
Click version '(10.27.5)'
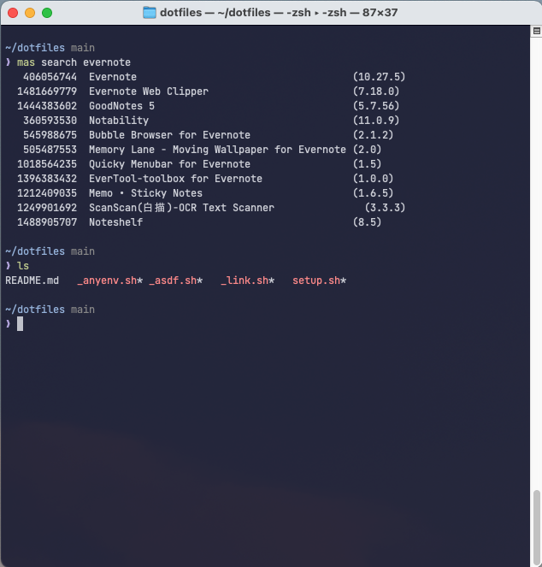[379, 77]
